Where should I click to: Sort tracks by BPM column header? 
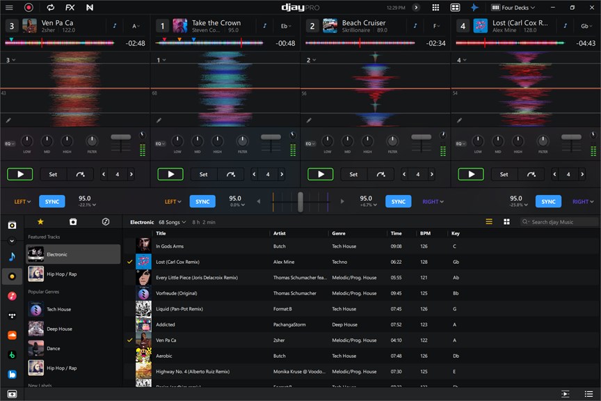pos(425,233)
